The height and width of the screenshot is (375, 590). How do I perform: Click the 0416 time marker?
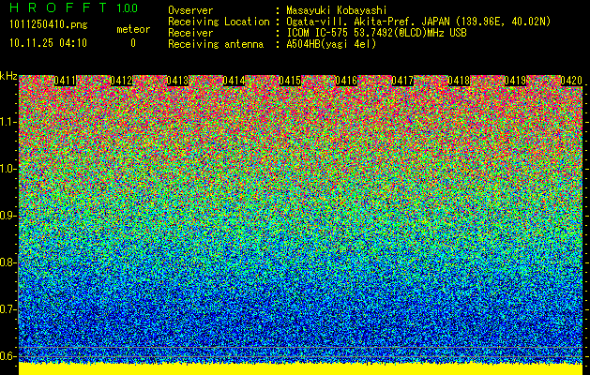click(346, 81)
